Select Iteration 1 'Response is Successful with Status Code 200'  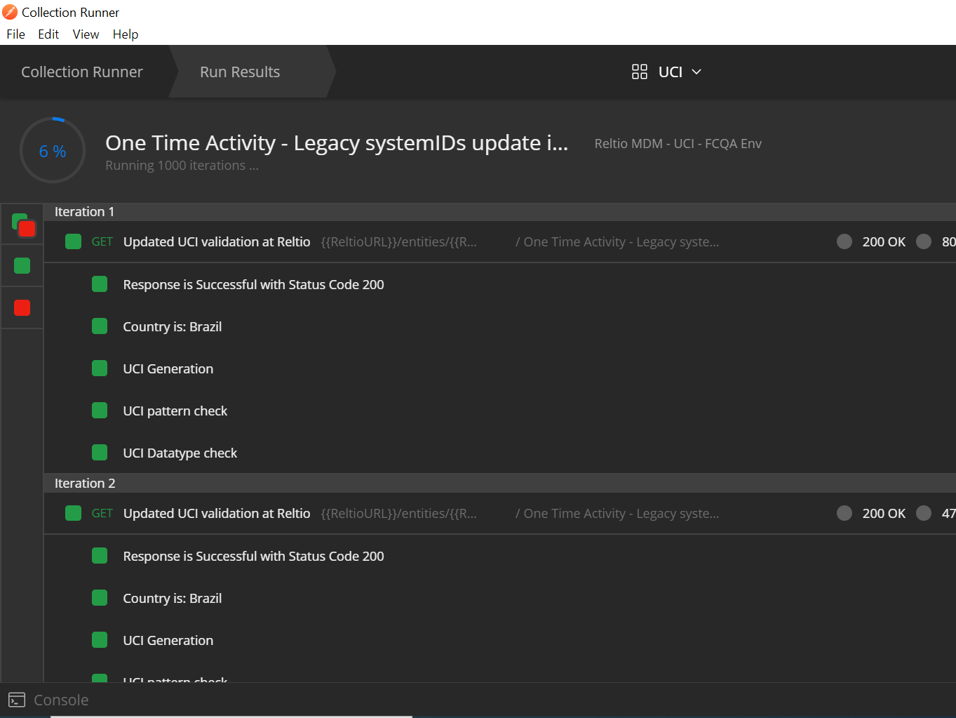(x=253, y=285)
